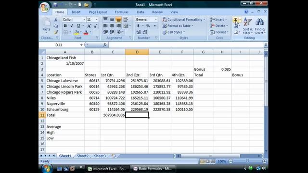The height and width of the screenshot is (173, 308).
Task: Click the AutoSum sigma icon
Action: point(235,19)
